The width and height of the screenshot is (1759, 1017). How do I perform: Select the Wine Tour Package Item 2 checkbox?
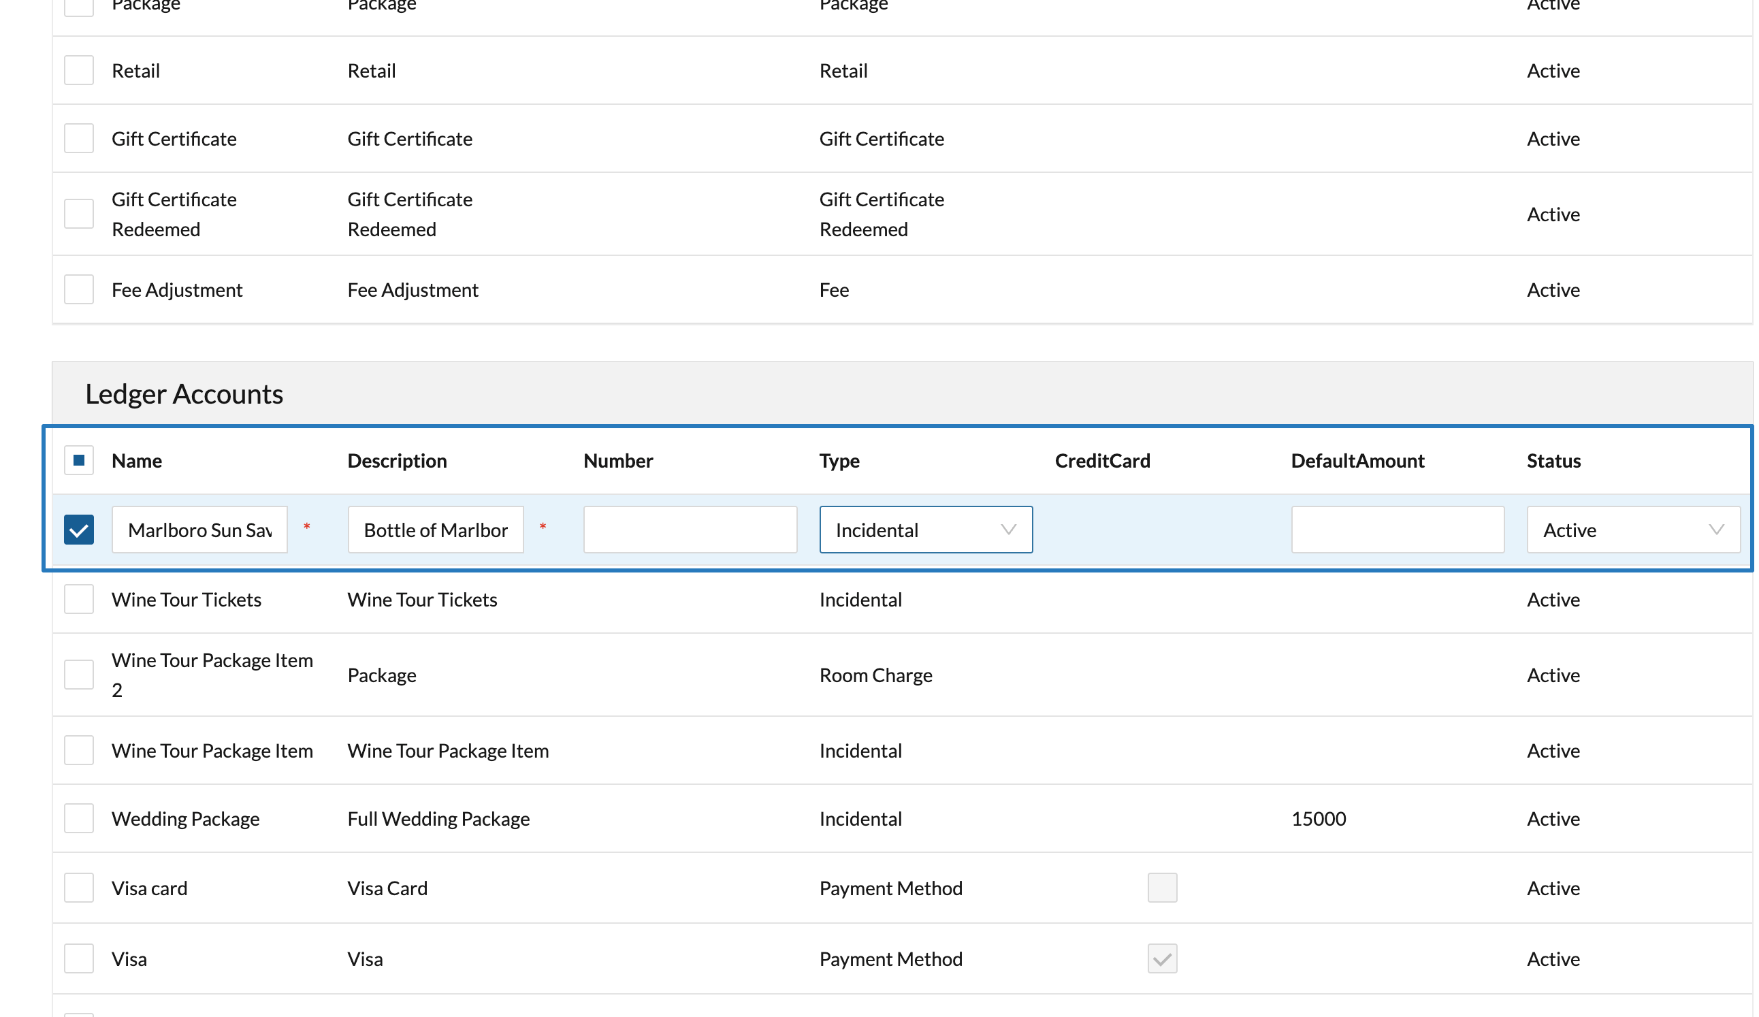pos(79,675)
